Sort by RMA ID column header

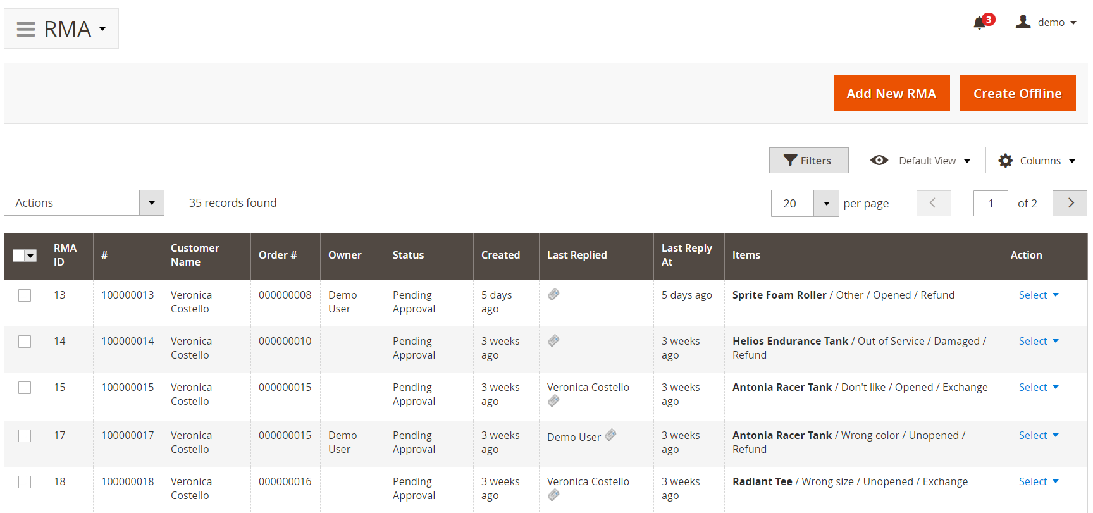point(70,256)
